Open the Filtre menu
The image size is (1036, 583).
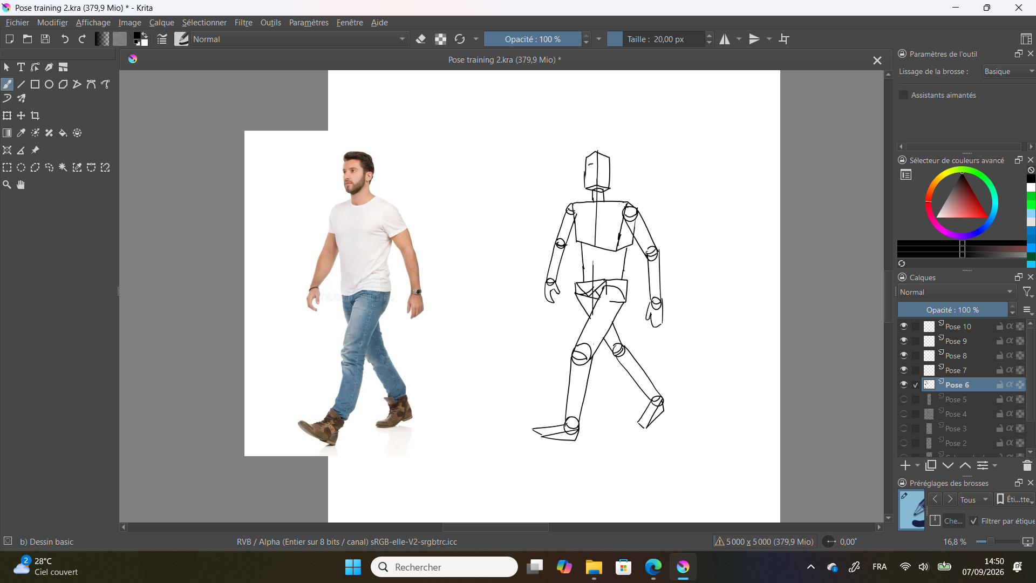(x=243, y=23)
